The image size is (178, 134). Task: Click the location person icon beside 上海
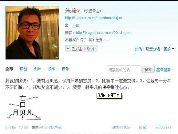67,25
